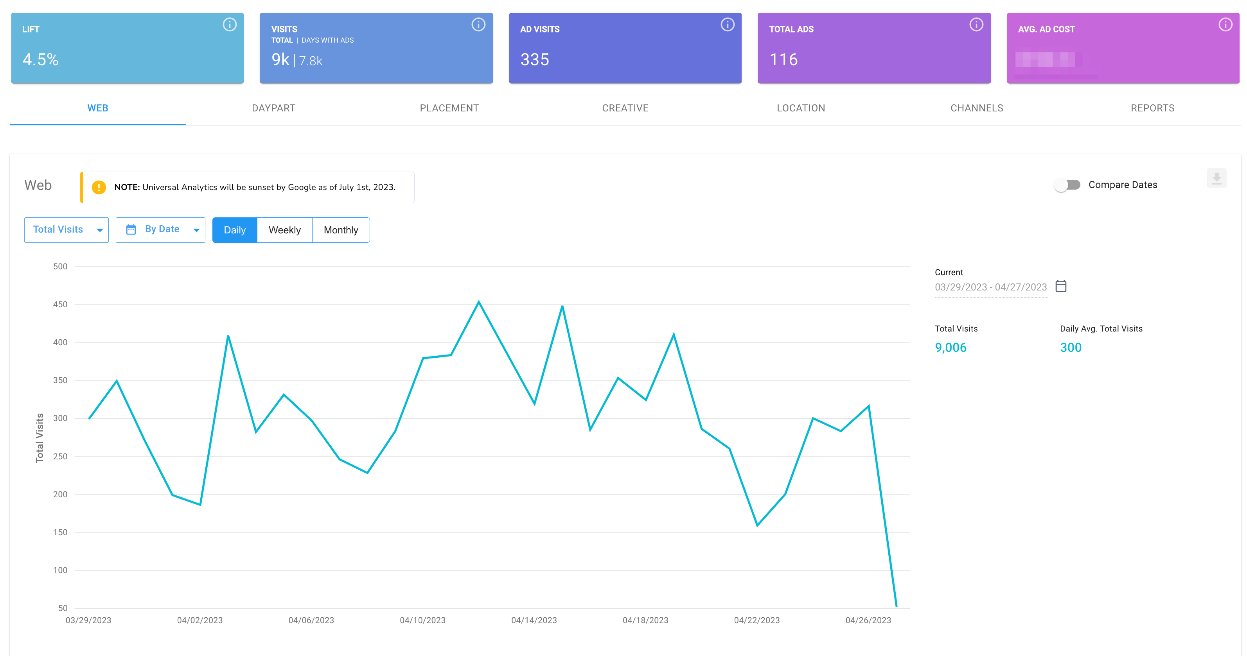Click the 9,006 Total Visits value

click(x=950, y=348)
